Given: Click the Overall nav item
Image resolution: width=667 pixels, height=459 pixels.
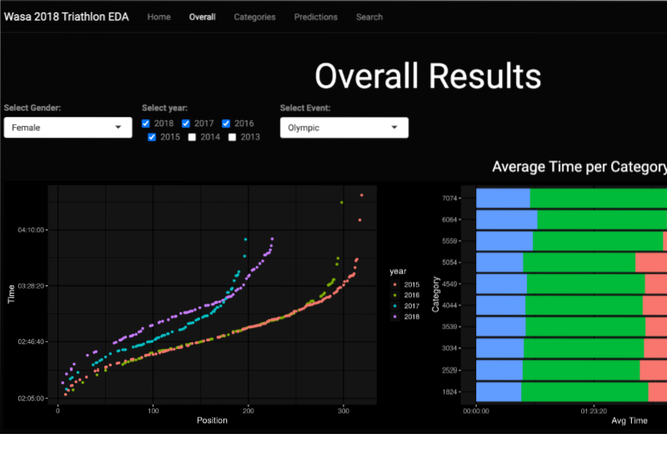Looking at the screenshot, I should point(202,17).
